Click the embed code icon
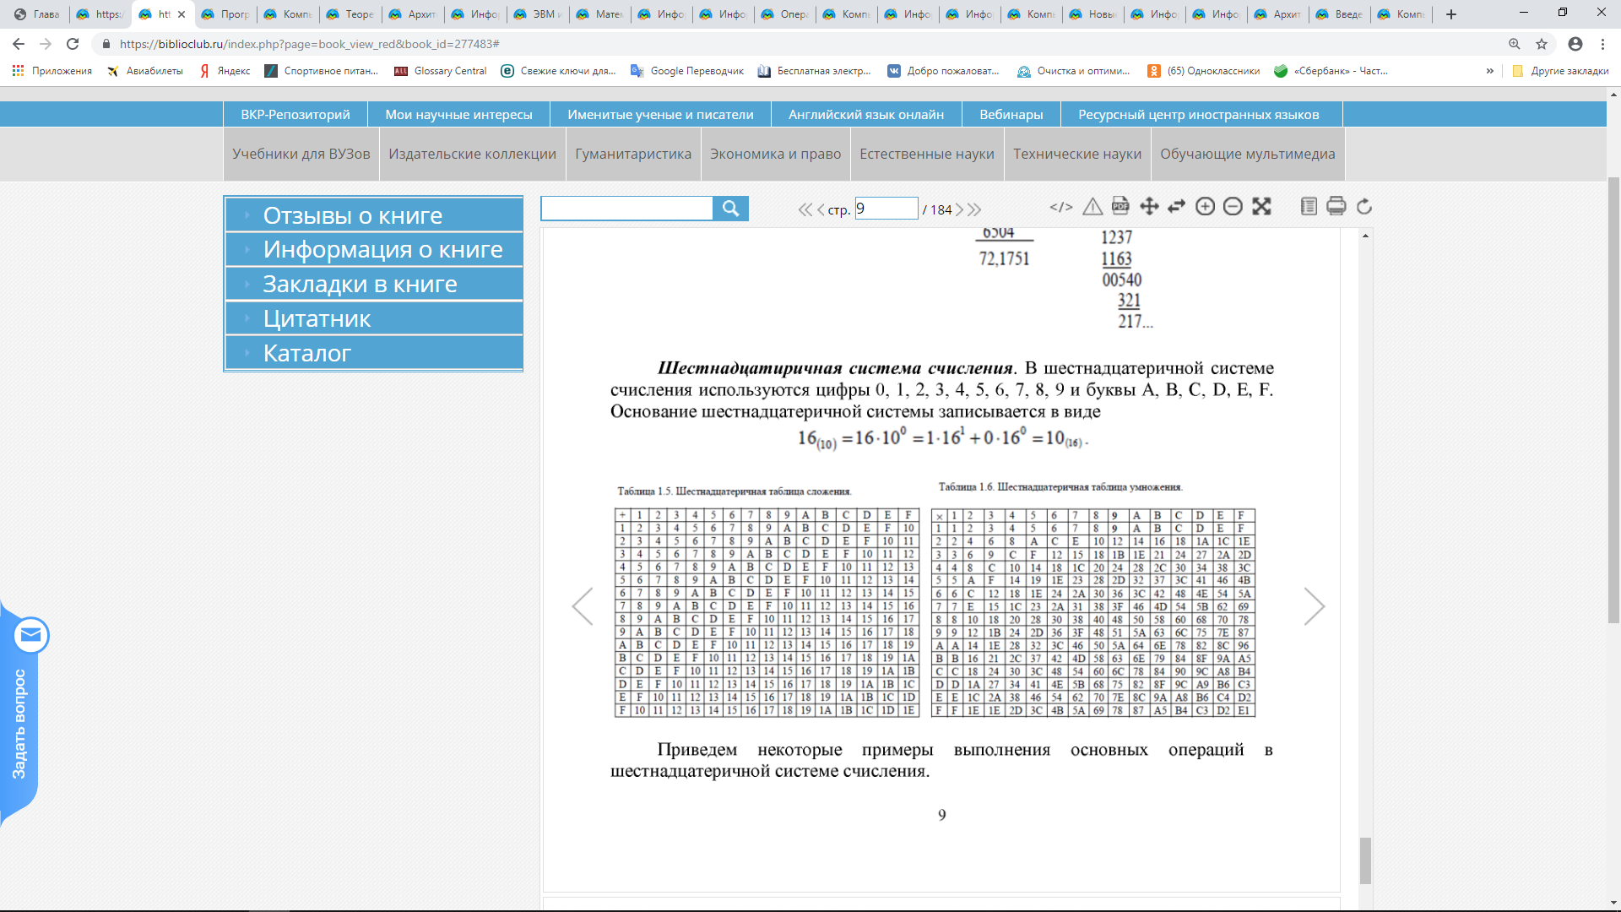Viewport: 1621px width, 912px height. tap(1061, 207)
